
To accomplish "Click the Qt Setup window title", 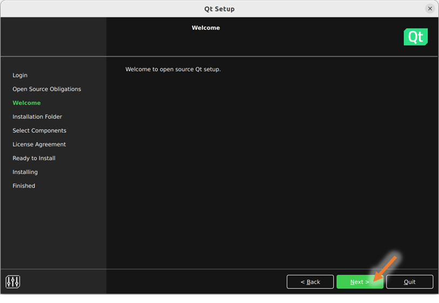I will coord(219,9).
